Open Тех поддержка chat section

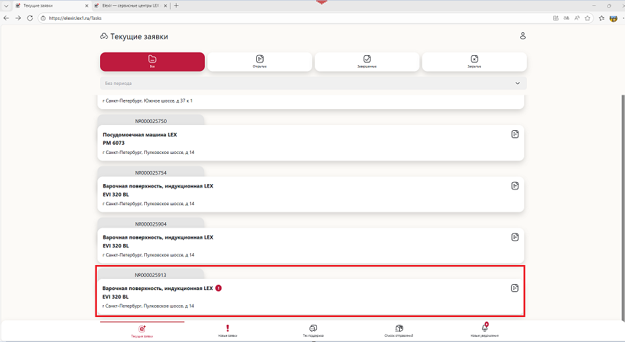pyautogui.click(x=313, y=328)
